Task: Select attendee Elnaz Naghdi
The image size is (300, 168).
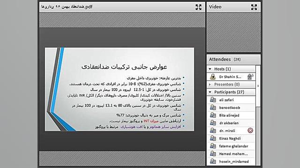Action: [231, 139]
